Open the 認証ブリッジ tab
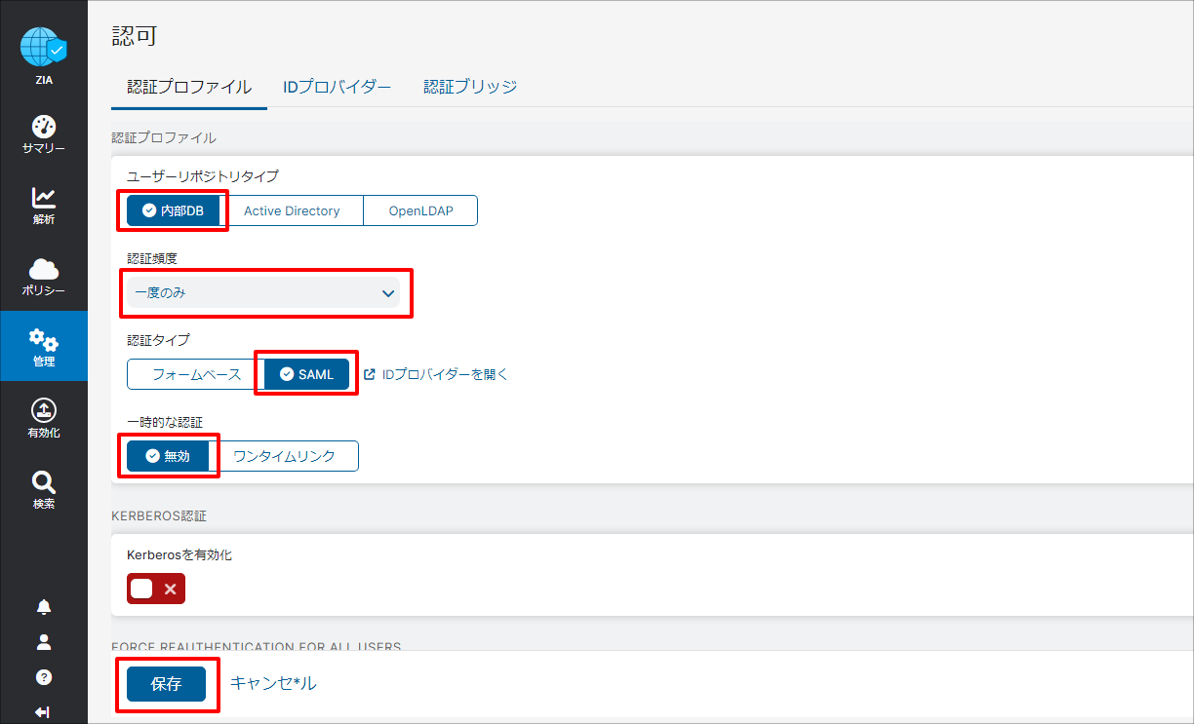This screenshot has width=1194, height=724. 469,86
